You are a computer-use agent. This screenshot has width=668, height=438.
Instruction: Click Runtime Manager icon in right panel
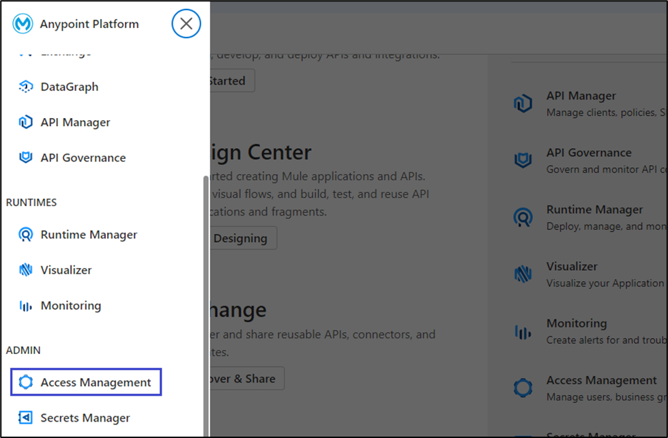pyautogui.click(x=523, y=218)
